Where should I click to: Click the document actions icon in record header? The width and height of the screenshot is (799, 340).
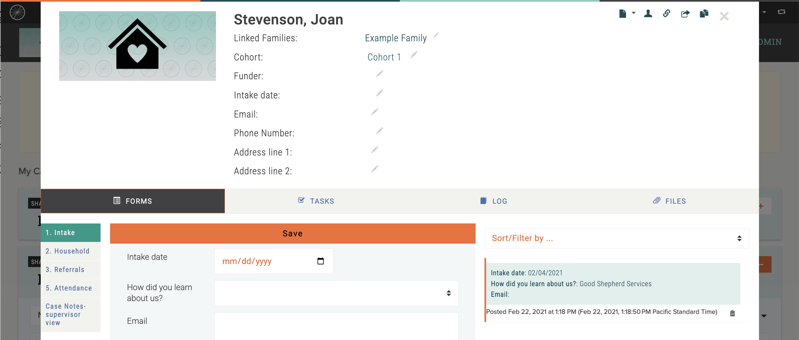623,14
